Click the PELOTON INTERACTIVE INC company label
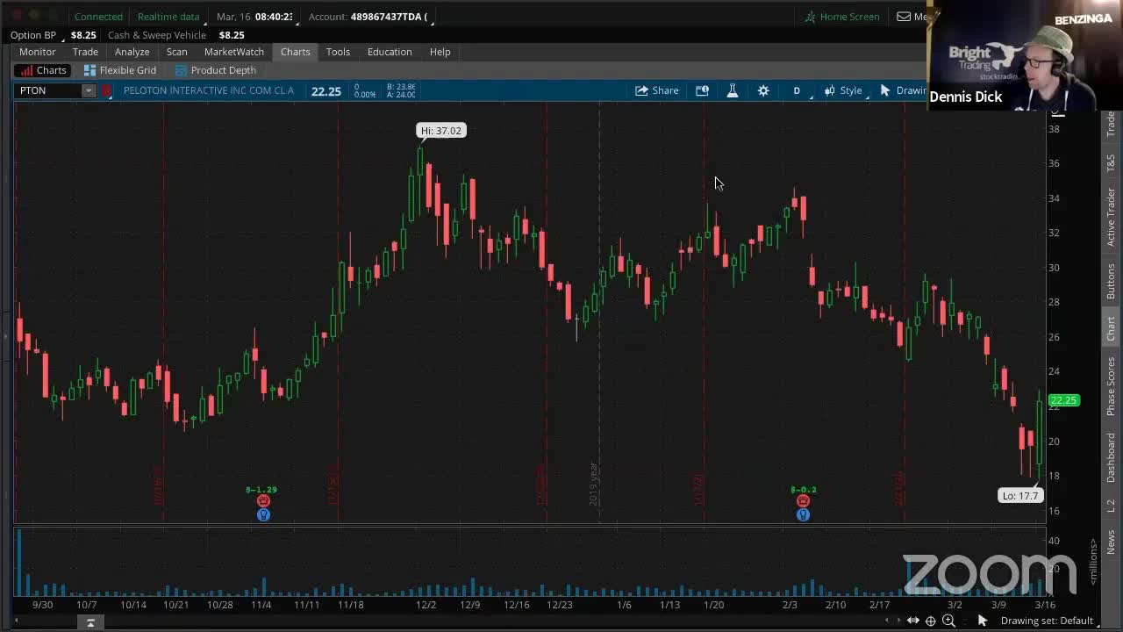Screen dimensions: 1123x632 (209, 90)
